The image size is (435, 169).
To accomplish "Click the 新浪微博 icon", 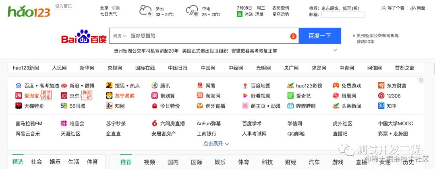I will pyautogui.click(x=64, y=86).
